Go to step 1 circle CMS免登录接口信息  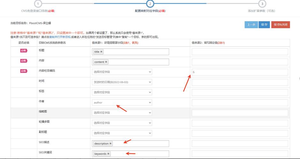[38, 4]
